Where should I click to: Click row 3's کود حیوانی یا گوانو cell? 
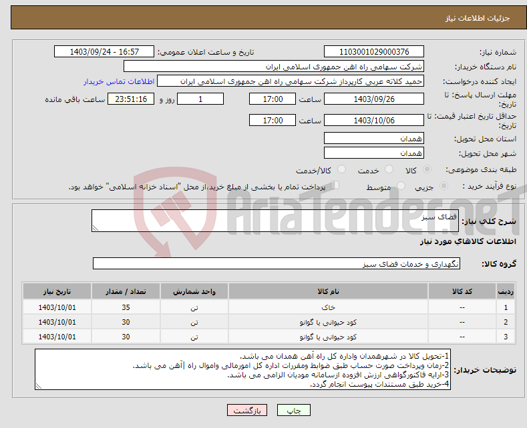328,337
